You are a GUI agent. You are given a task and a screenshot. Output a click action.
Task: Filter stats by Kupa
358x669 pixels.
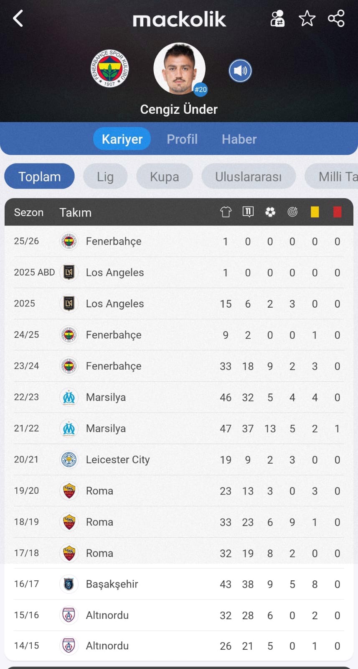165,176
